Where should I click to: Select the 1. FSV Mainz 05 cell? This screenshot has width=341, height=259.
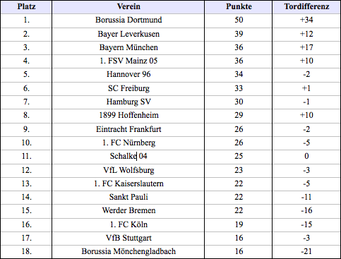coord(128,61)
